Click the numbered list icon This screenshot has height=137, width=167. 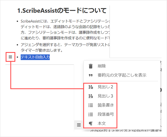91,114
